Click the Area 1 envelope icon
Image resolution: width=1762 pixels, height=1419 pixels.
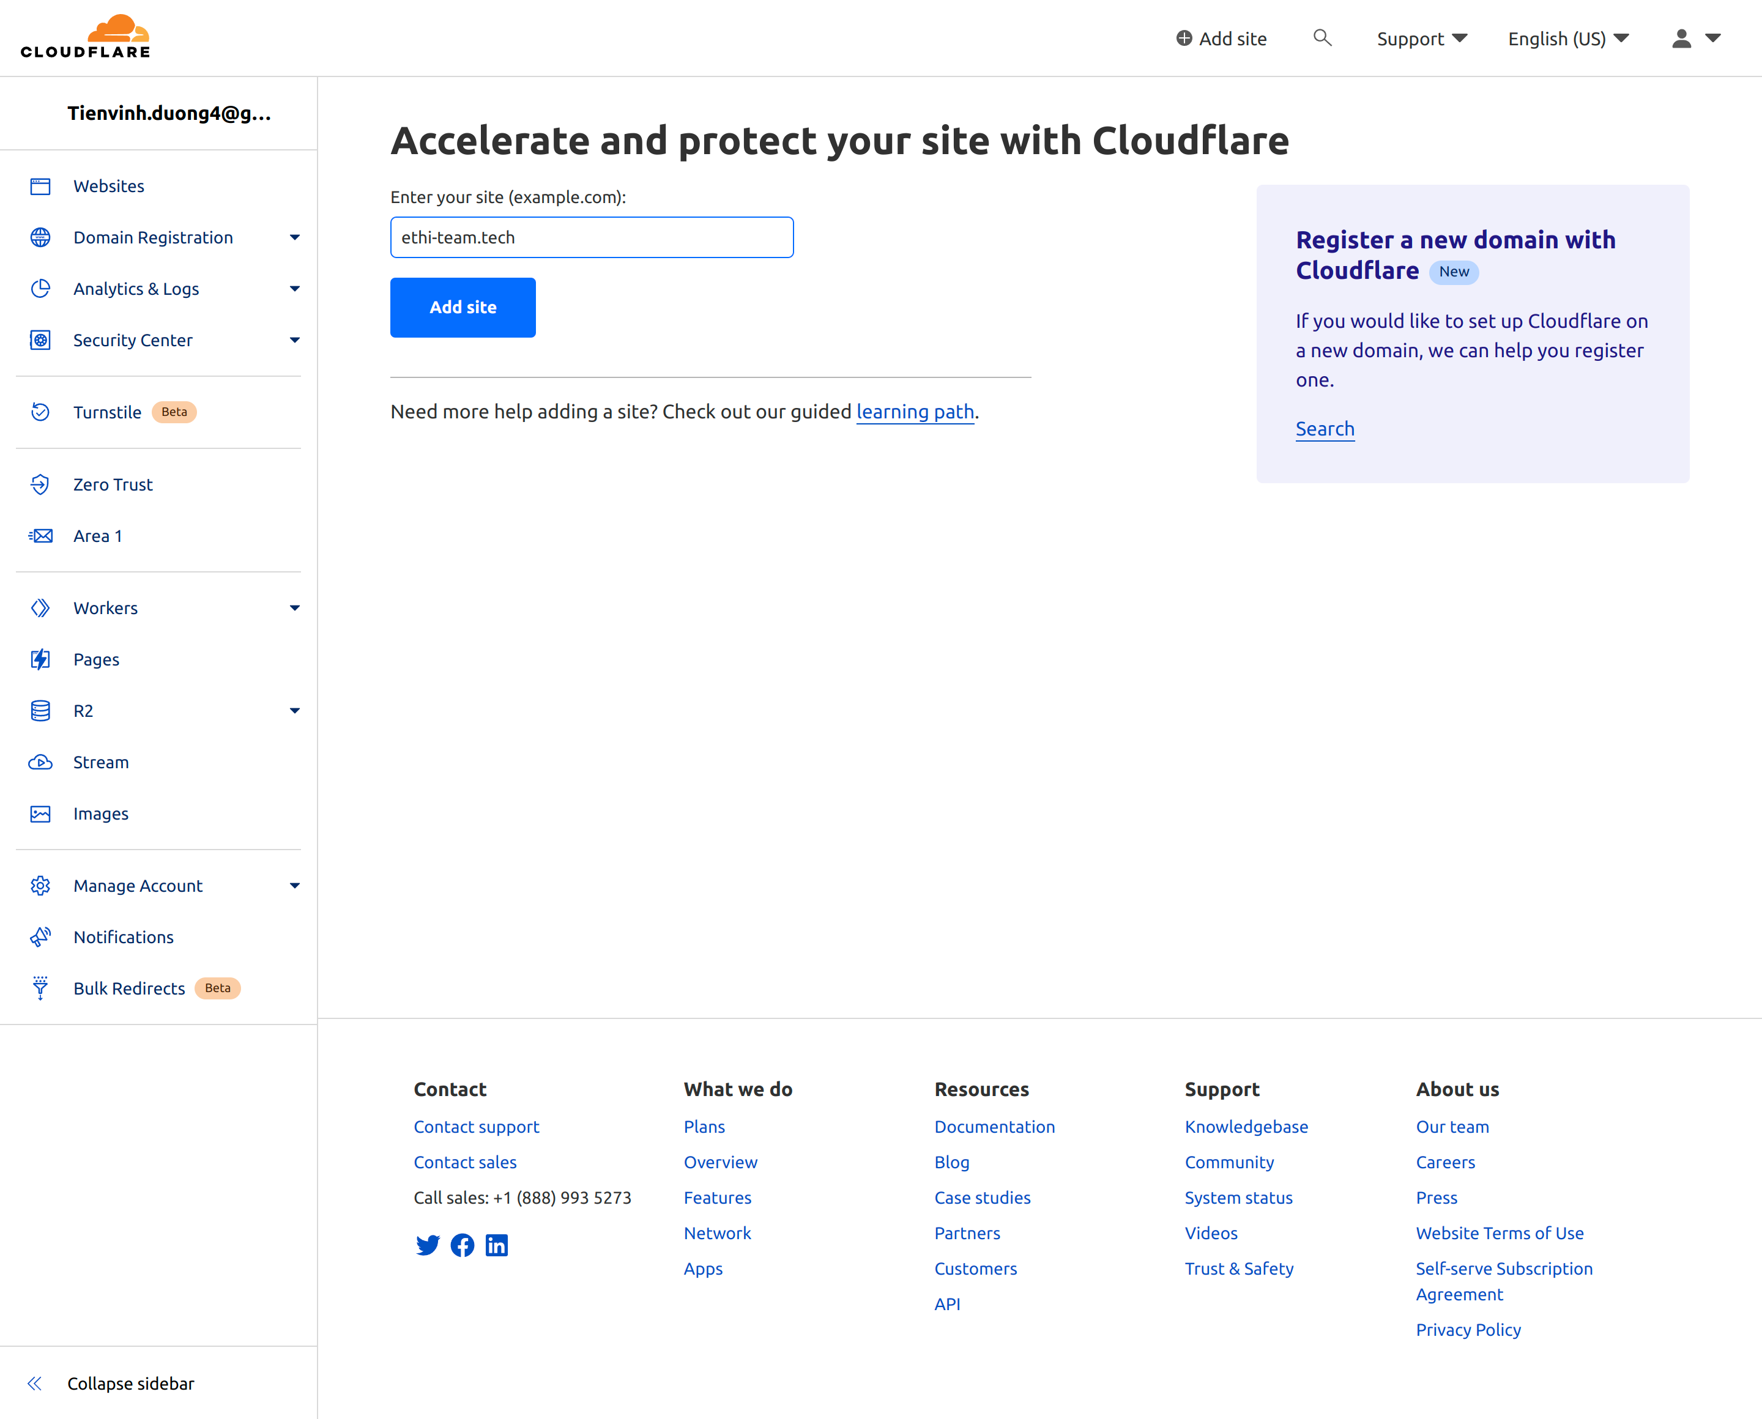(40, 536)
